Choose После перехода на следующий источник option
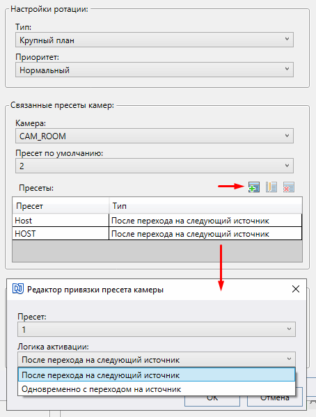Image resolution: width=316 pixels, height=417 pixels. pos(157,375)
